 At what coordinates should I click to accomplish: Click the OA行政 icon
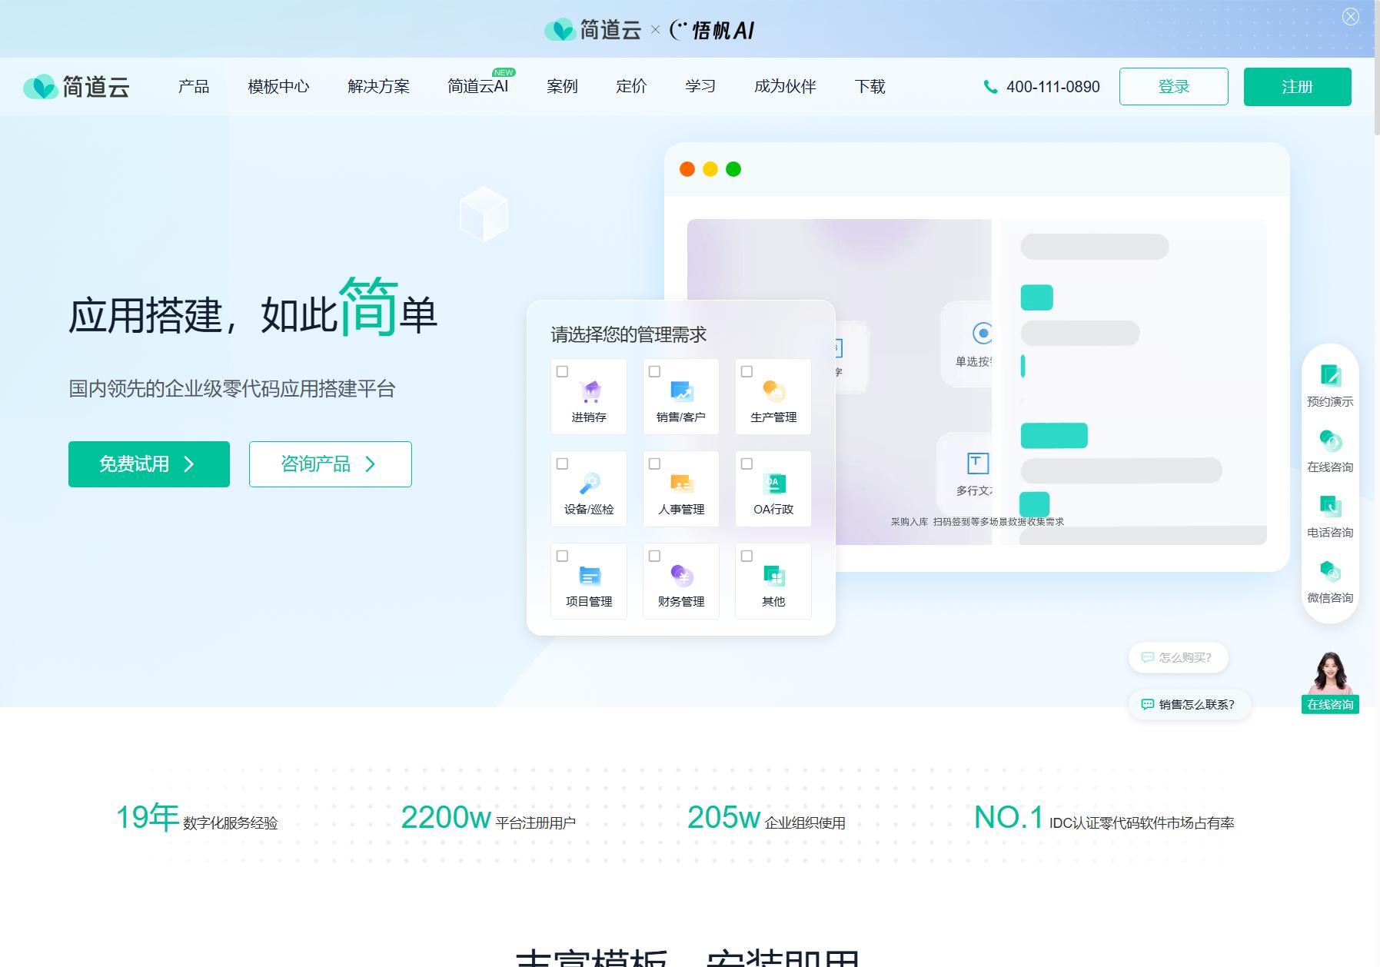coord(774,483)
